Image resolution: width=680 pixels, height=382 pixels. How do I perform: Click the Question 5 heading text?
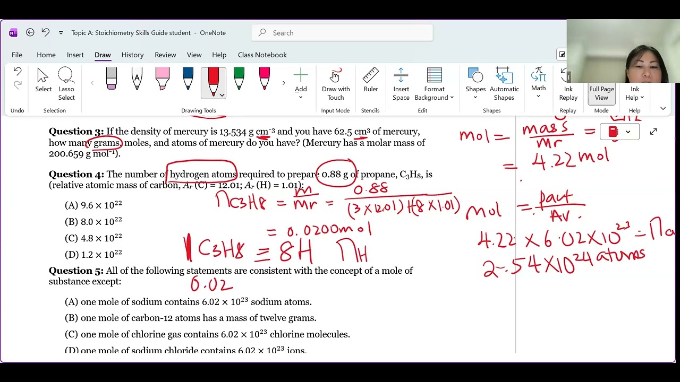[x=76, y=271]
